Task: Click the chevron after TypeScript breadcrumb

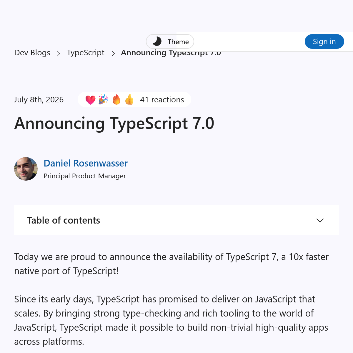Action: click(113, 53)
